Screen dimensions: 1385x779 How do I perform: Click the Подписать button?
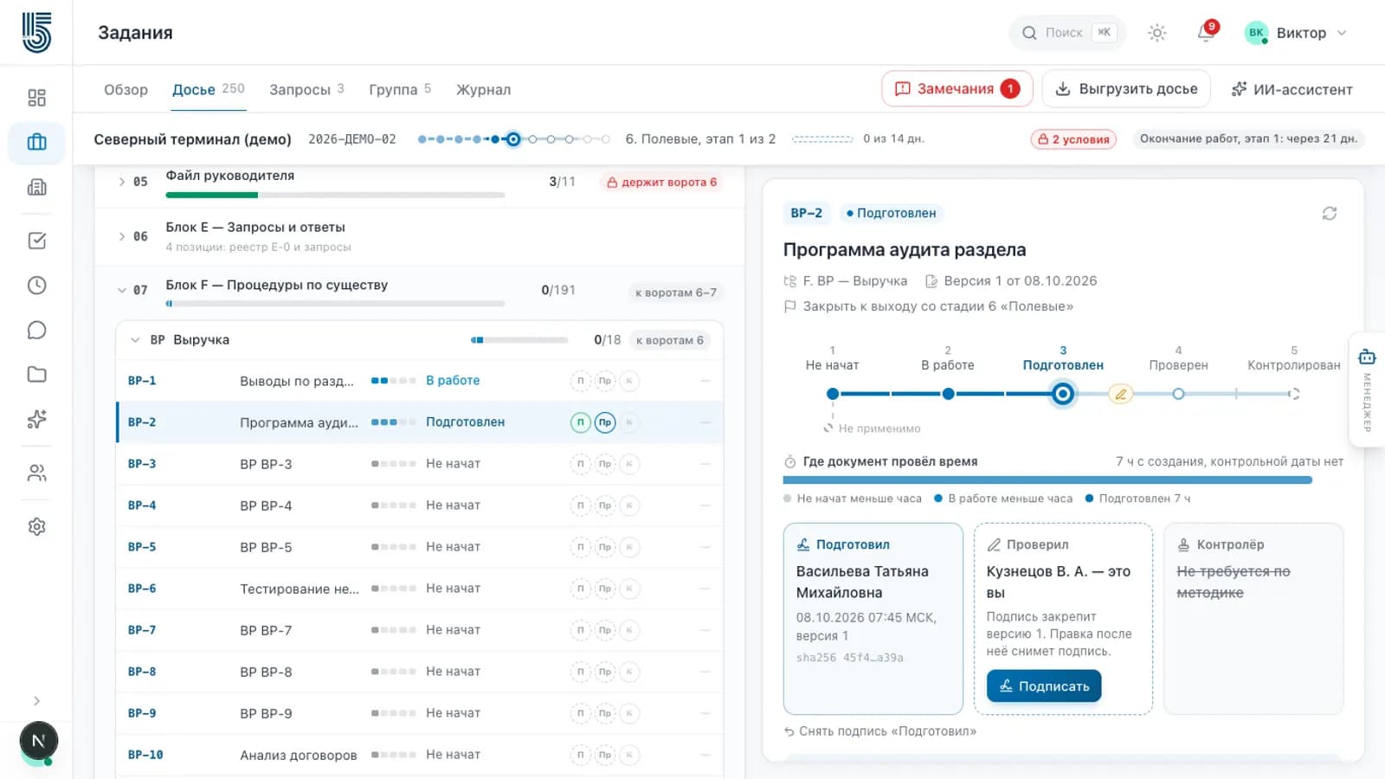coord(1044,686)
